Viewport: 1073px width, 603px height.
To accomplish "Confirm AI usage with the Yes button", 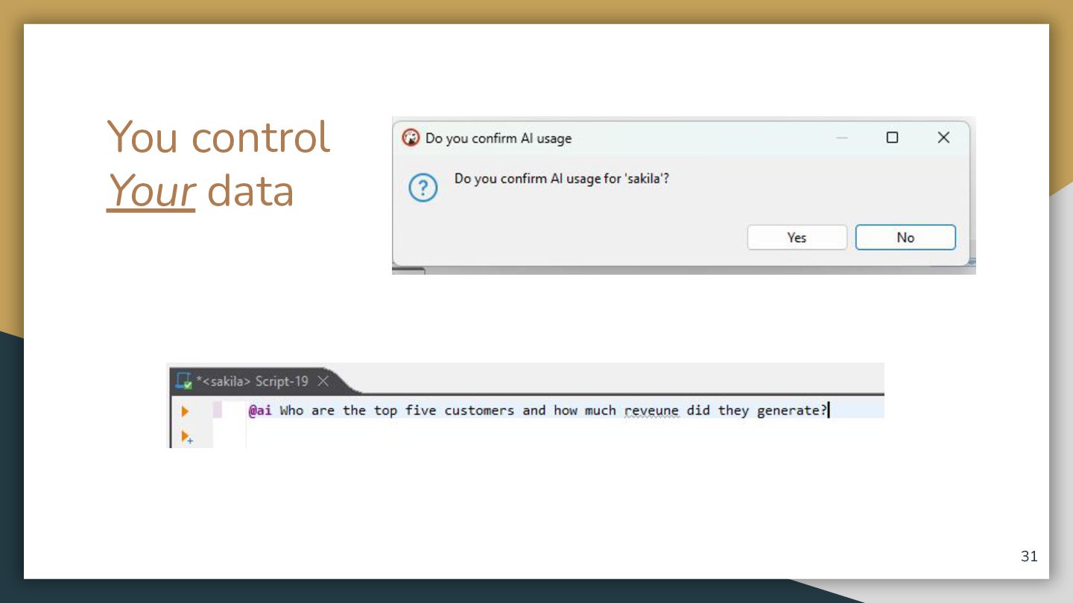I will (797, 237).
